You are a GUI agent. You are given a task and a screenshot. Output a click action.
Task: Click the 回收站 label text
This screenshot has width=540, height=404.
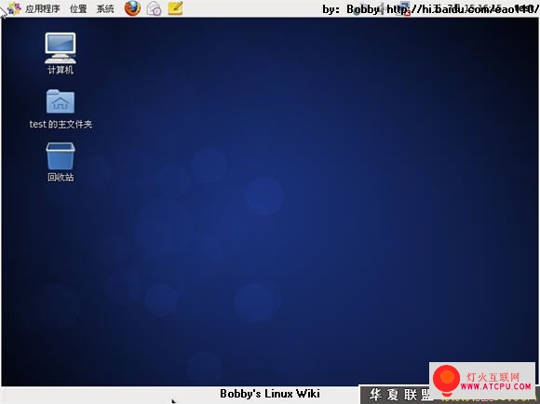[61, 177]
